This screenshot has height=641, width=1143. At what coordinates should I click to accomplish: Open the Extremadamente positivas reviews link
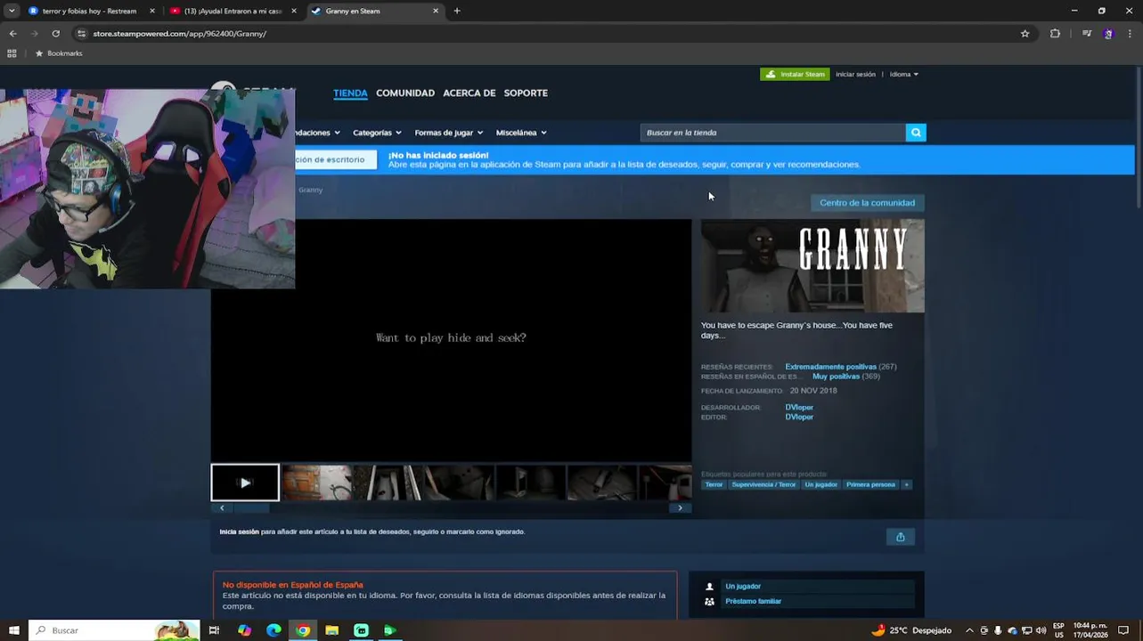(x=830, y=367)
